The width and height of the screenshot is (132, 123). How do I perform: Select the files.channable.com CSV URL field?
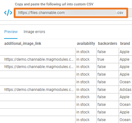71,13
